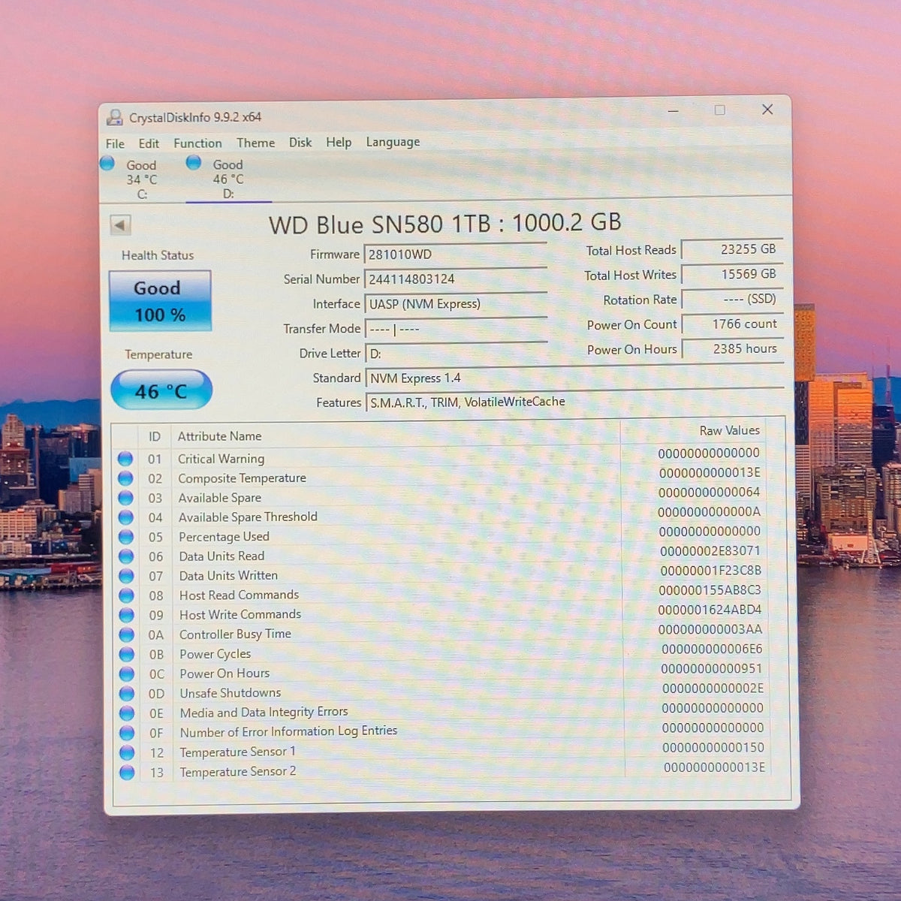Click the status icon for Media and Data Integrity Errors
This screenshot has width=901, height=901.
(x=127, y=713)
